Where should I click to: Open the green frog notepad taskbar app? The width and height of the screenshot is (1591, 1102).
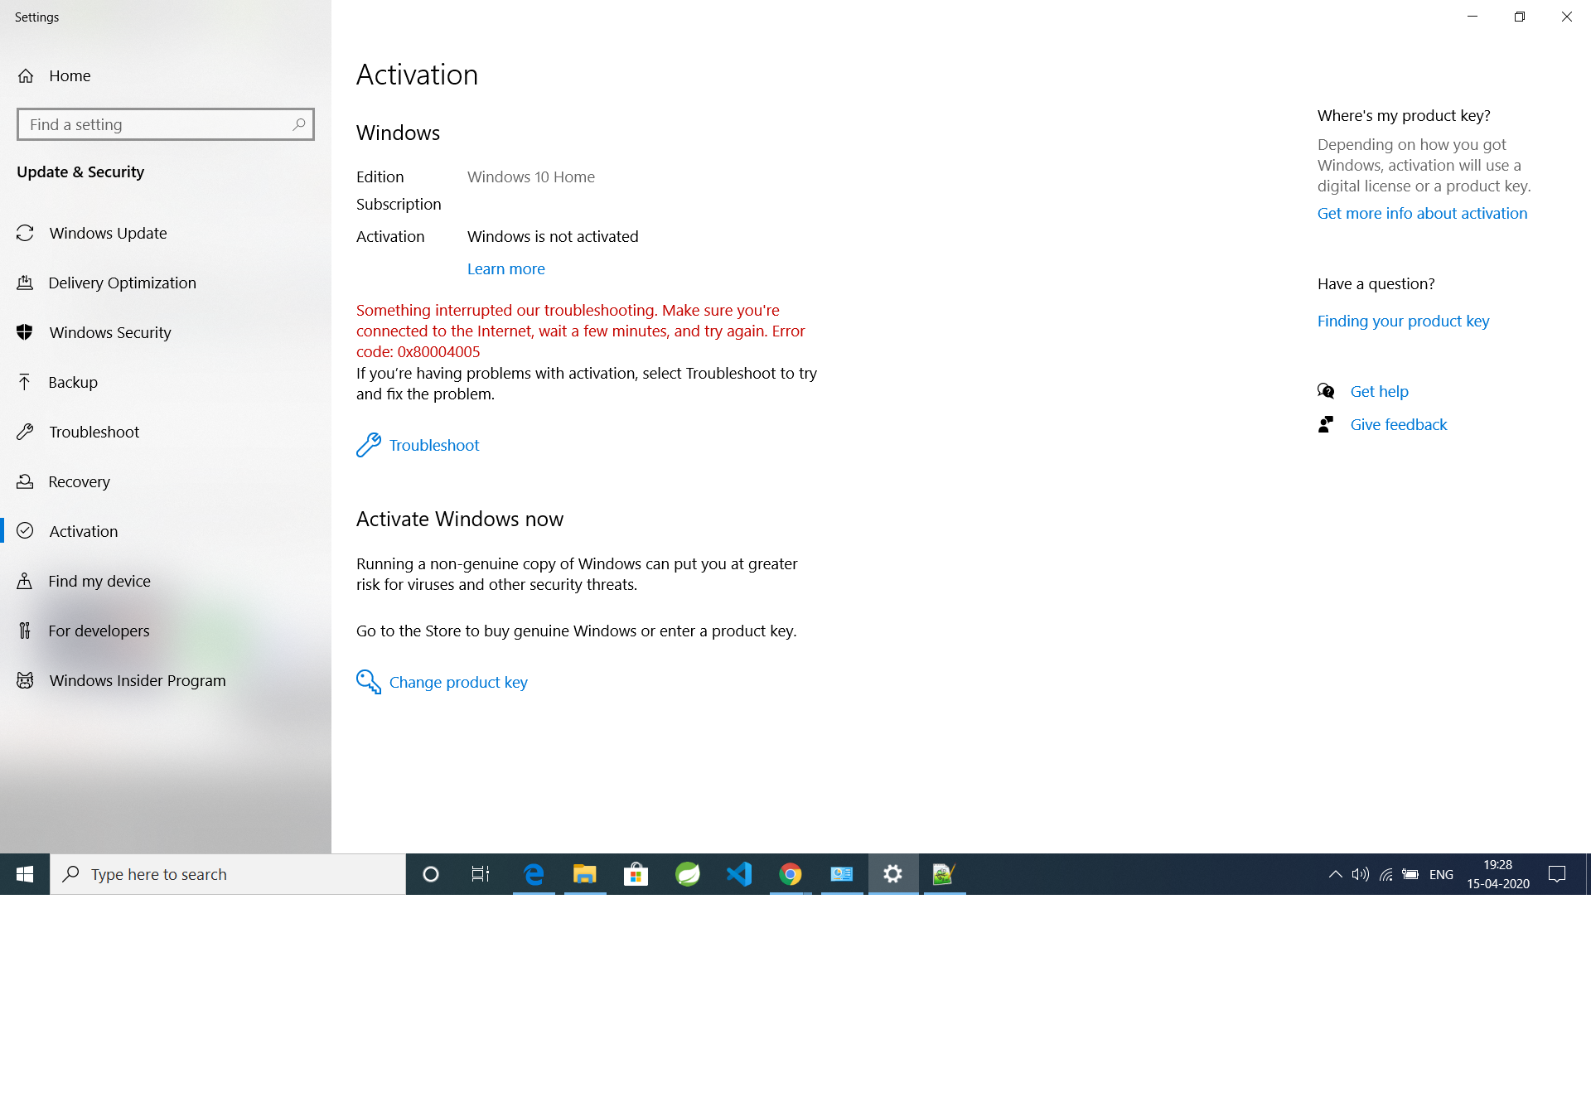point(944,874)
